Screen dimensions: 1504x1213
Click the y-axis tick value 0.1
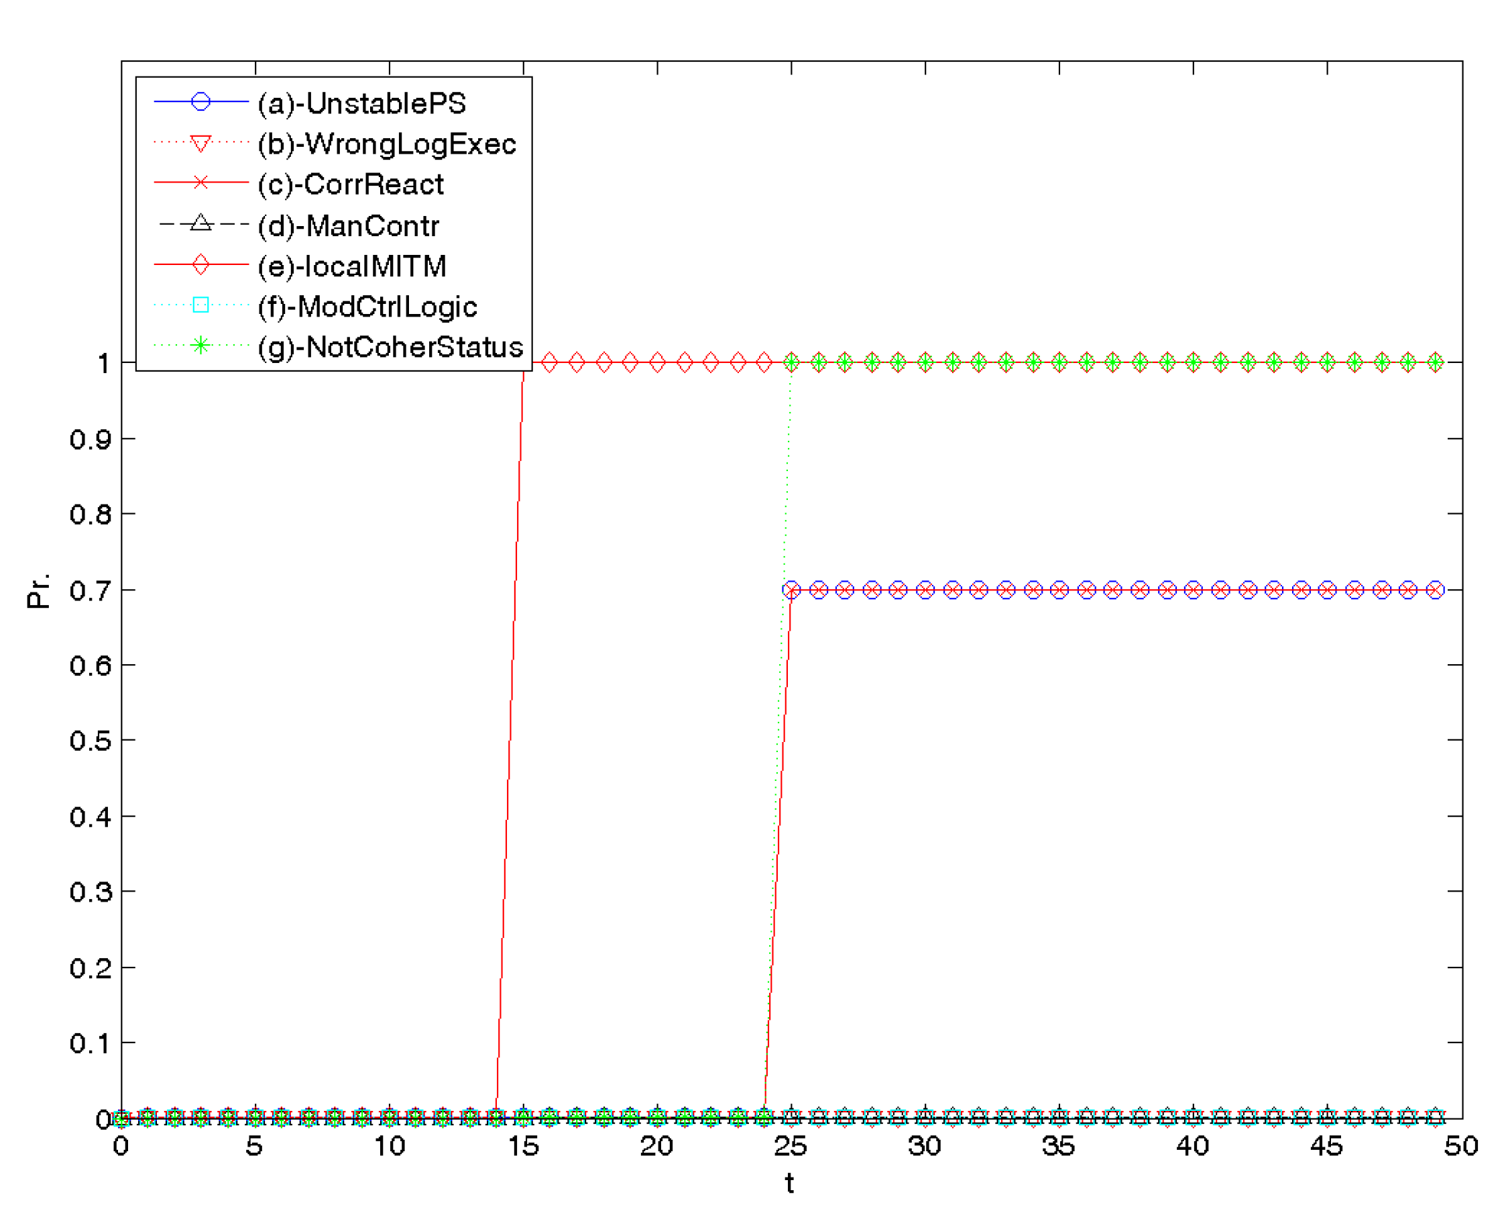click(91, 1044)
